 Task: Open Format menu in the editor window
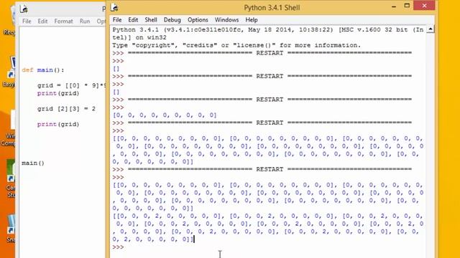(63, 21)
